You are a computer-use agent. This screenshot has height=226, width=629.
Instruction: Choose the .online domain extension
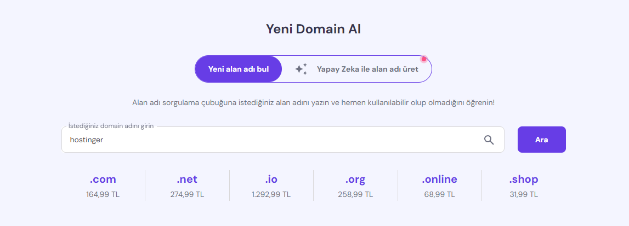[x=439, y=179]
